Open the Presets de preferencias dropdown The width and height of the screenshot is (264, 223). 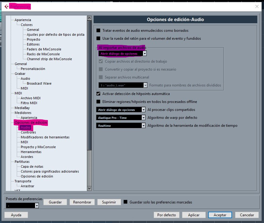[x=22, y=206]
